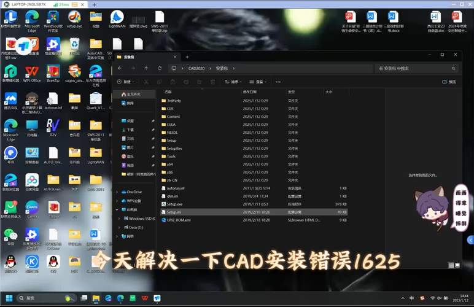Click the explorer search box
474x307 pixels.
[x=417, y=68]
